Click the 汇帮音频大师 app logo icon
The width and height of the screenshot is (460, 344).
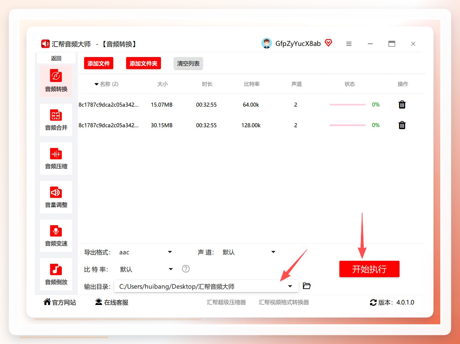[45, 44]
